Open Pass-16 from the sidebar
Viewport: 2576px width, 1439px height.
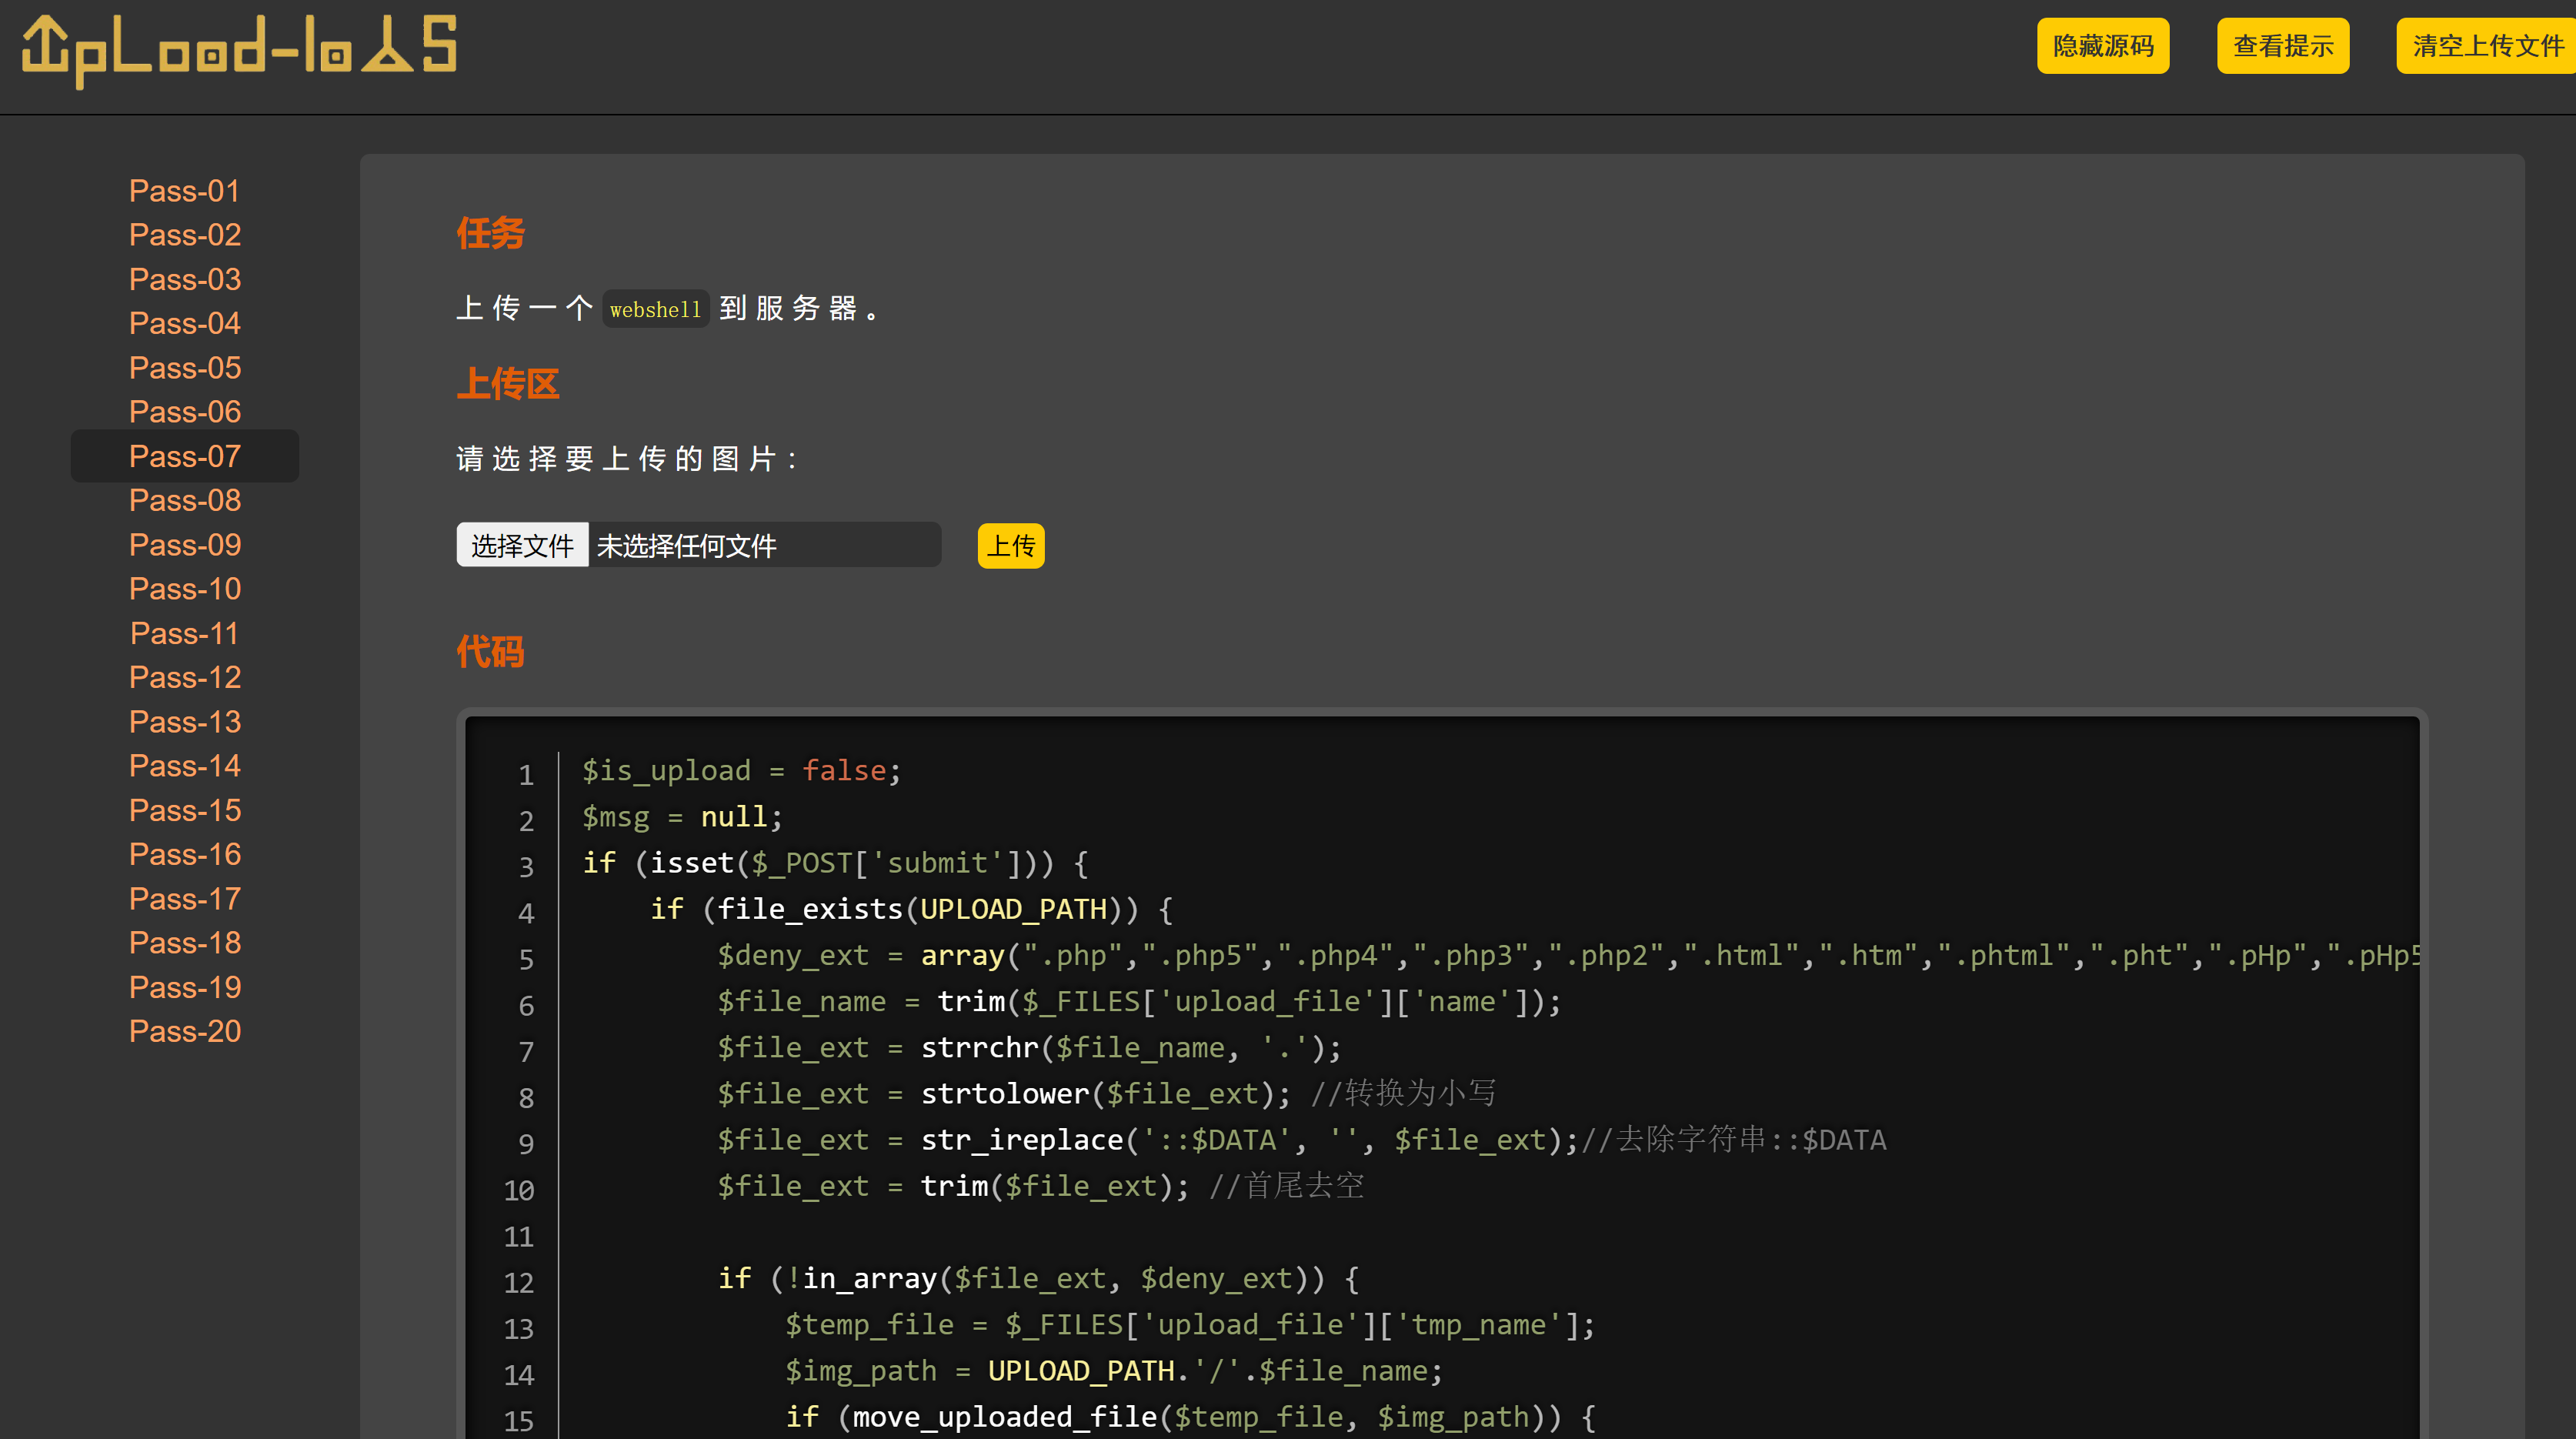pos(185,854)
